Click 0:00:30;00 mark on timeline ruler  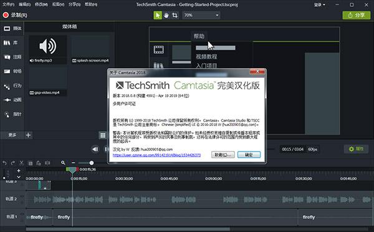[x=124, y=178]
